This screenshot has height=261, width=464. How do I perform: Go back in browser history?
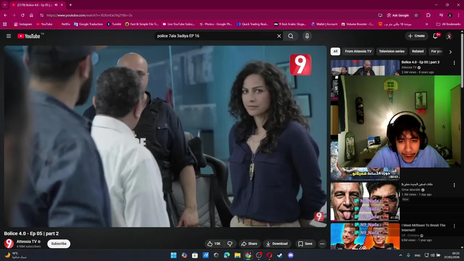tap(5, 15)
